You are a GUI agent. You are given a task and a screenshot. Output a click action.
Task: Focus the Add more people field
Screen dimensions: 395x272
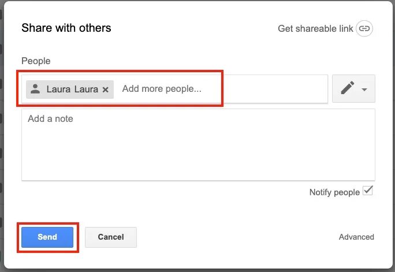[162, 89]
